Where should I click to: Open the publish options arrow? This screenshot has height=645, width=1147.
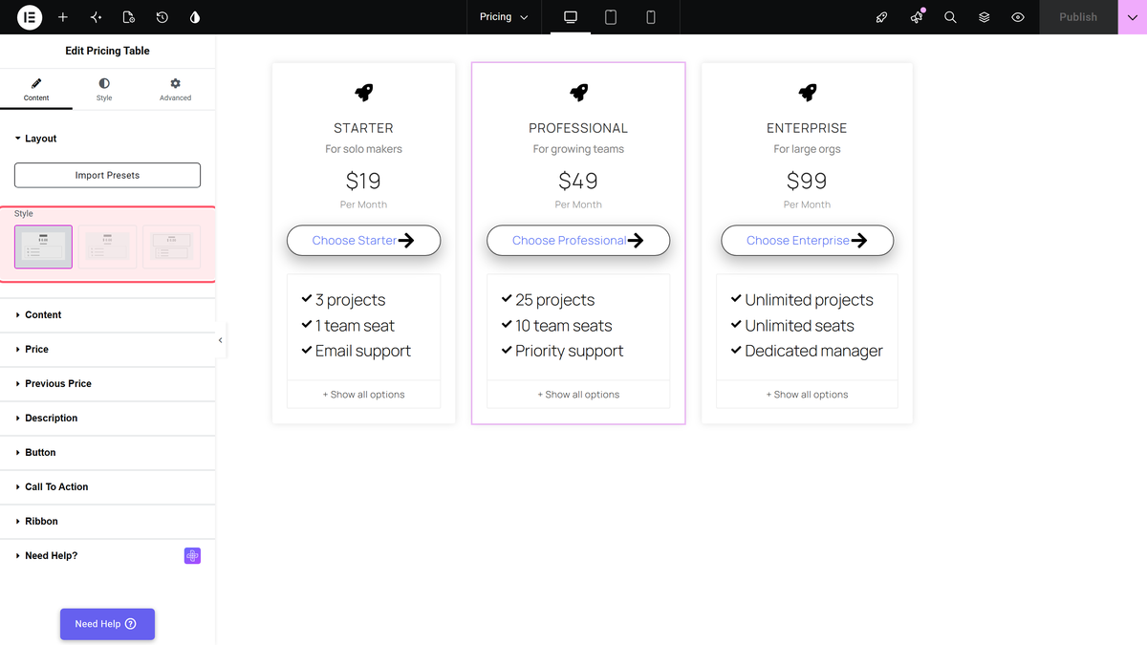tap(1133, 17)
